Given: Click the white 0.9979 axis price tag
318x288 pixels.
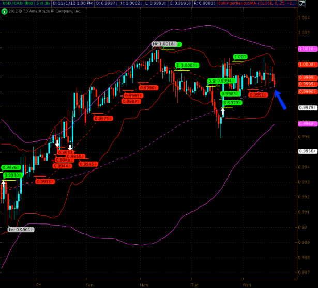Looking at the screenshot, I should point(307,107).
